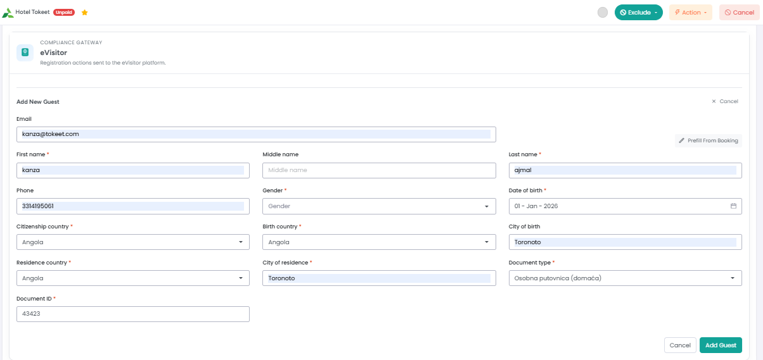Viewport: 763px width, 360px height.
Task: Open the Residence country dropdown
Action: pyautogui.click(x=132, y=278)
